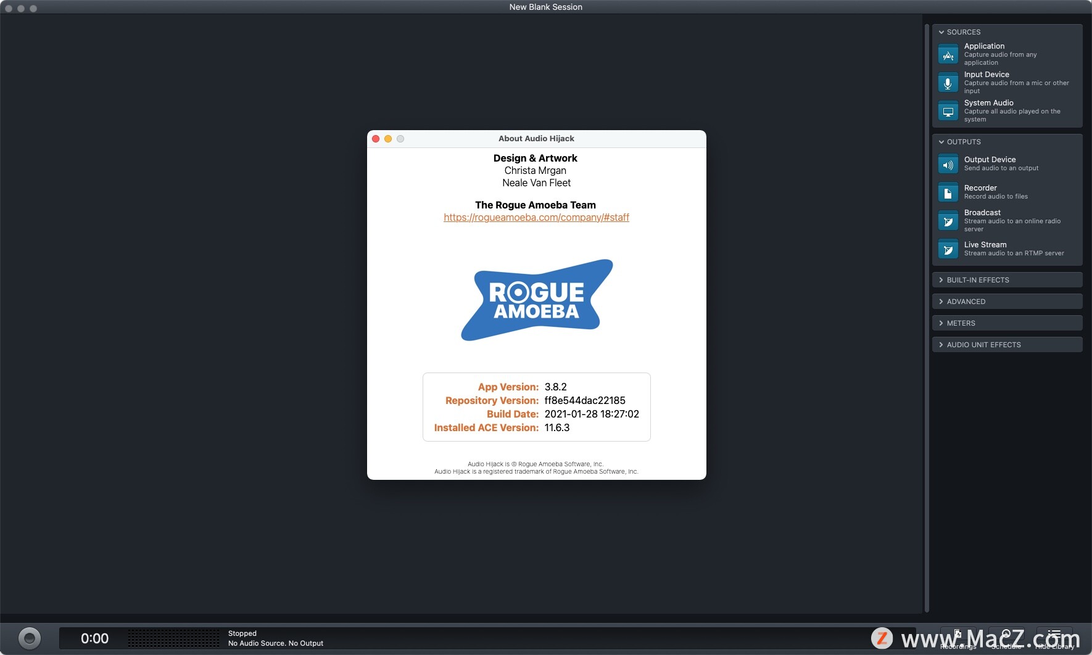Click the Live Stream label
1092x655 pixels.
point(985,245)
